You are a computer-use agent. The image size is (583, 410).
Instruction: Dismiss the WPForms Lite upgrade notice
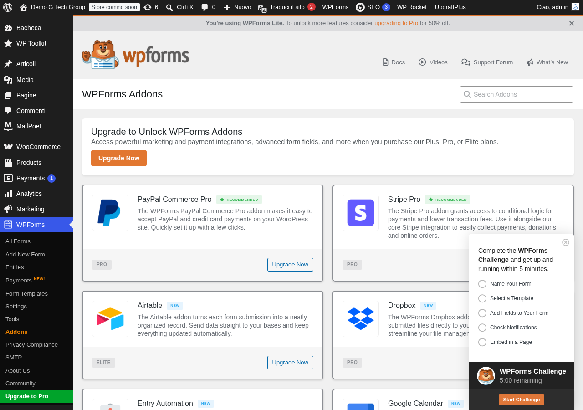[572, 23]
